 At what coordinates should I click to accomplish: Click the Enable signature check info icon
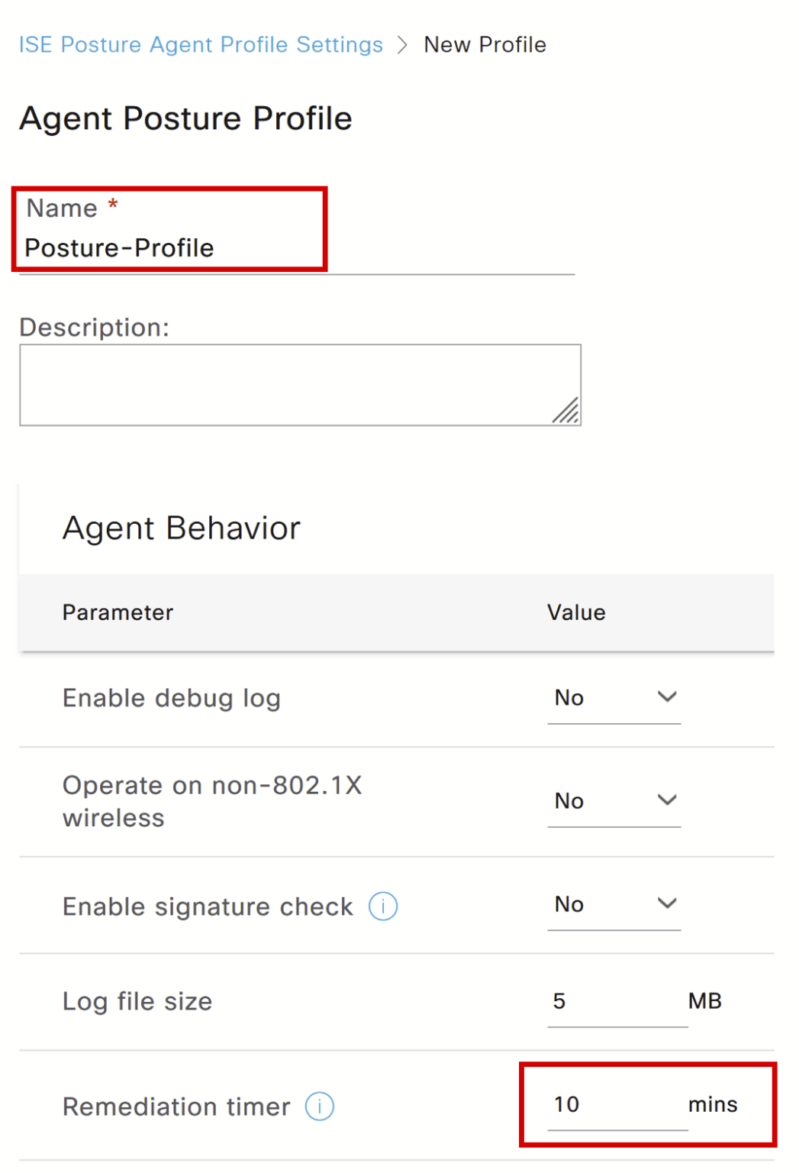(x=384, y=906)
